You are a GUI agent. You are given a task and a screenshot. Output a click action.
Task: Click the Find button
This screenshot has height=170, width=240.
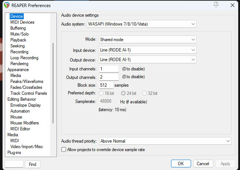click(33, 164)
